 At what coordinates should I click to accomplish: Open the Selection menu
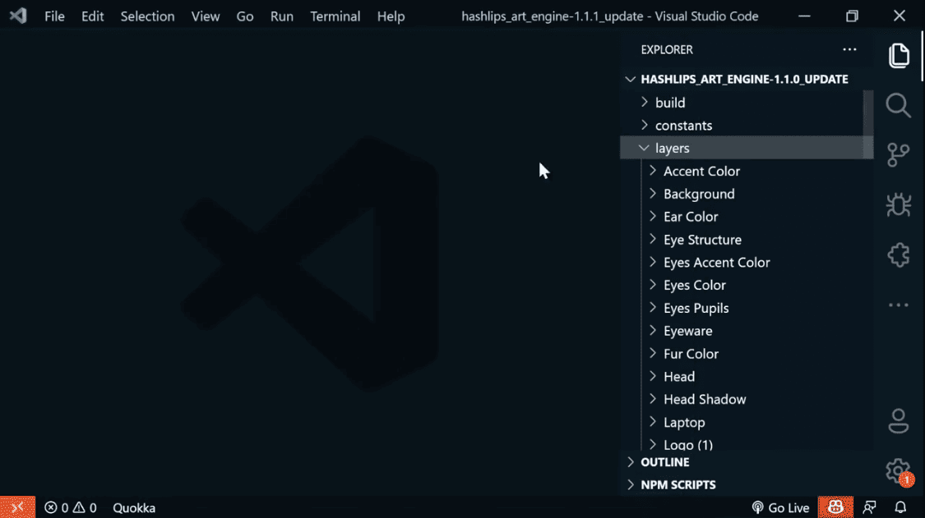147,16
